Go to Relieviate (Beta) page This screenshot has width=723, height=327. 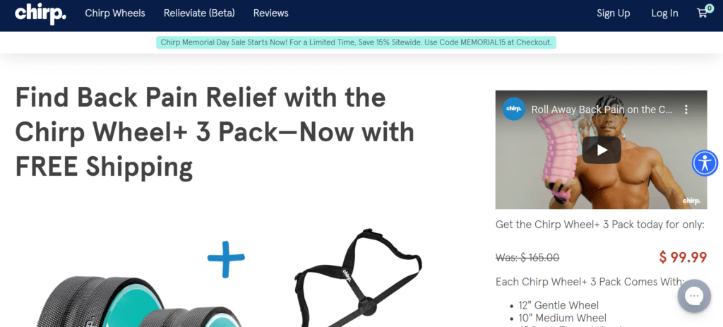click(199, 13)
